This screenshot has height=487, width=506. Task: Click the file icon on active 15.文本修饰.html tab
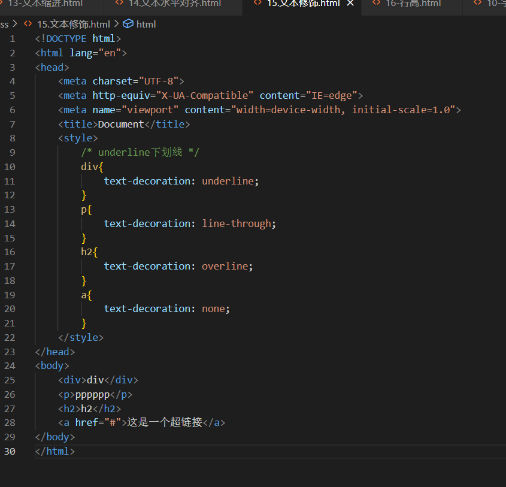257,4
